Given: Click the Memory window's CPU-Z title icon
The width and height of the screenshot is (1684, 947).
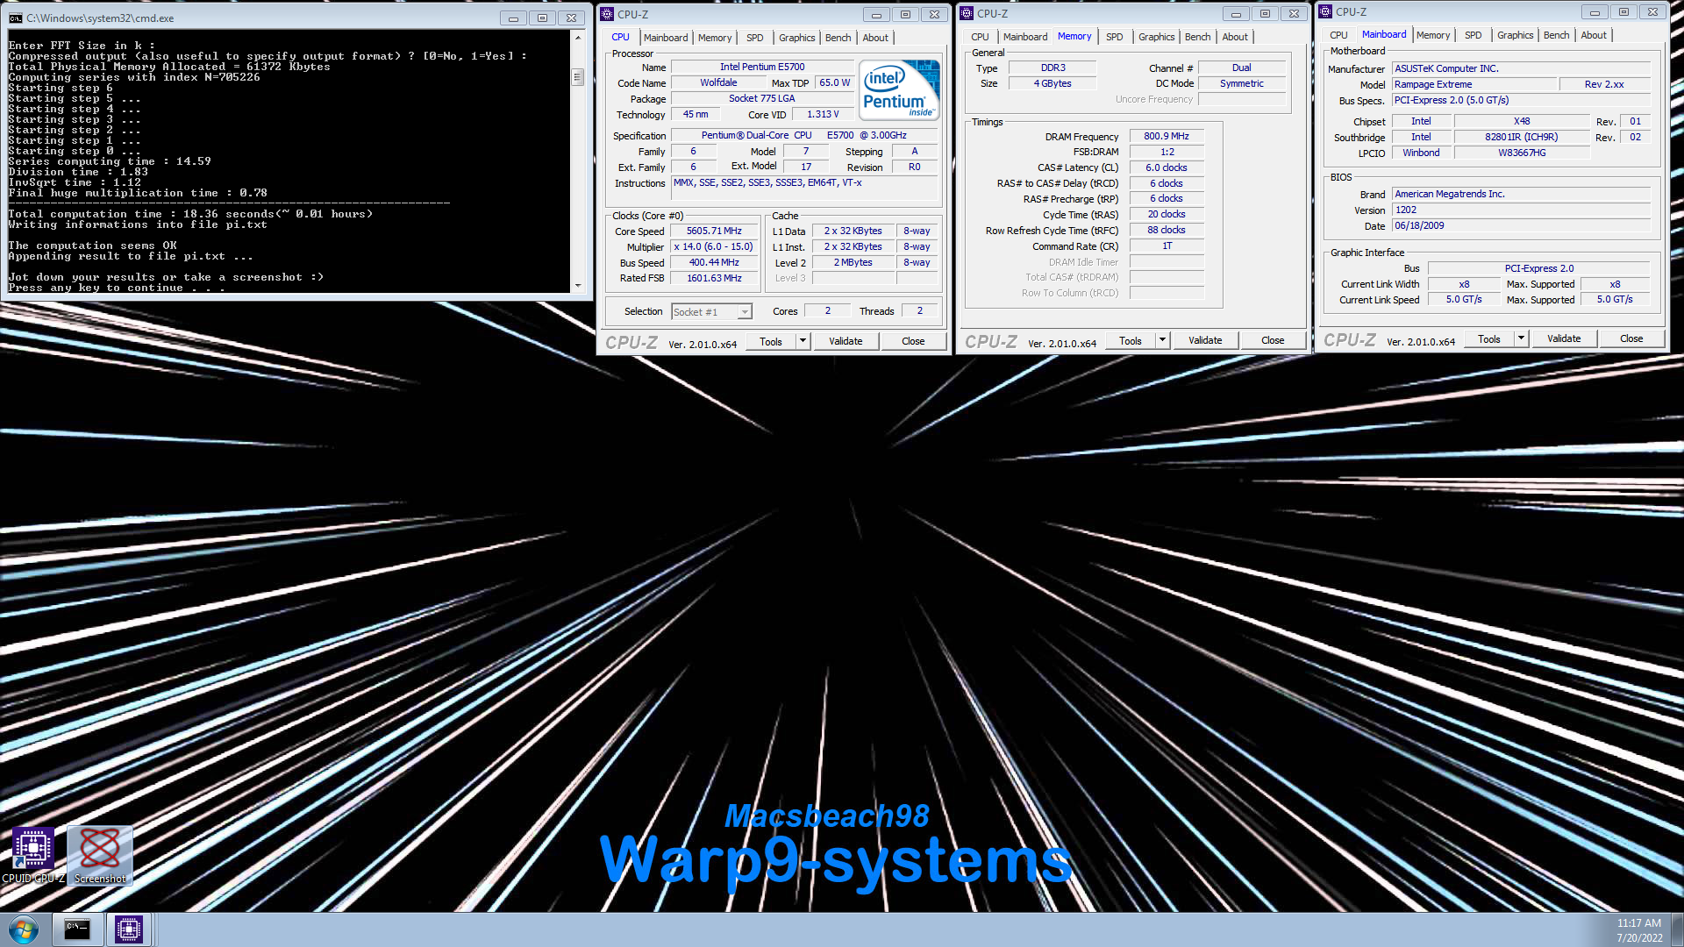Looking at the screenshot, I should click(967, 13).
